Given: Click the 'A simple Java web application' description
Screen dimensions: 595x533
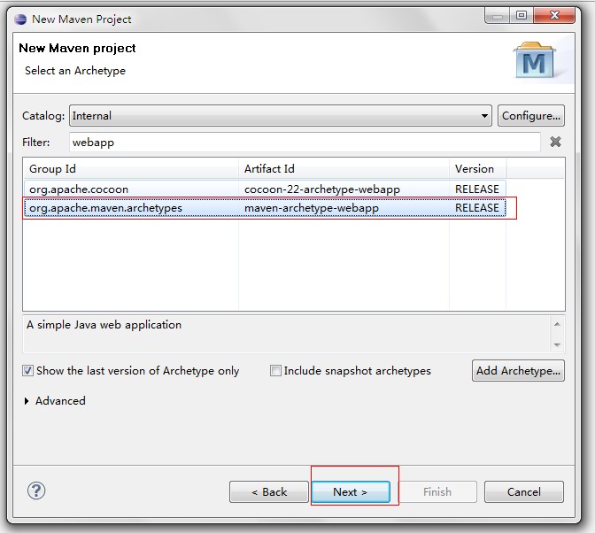Looking at the screenshot, I should pyautogui.click(x=104, y=325).
